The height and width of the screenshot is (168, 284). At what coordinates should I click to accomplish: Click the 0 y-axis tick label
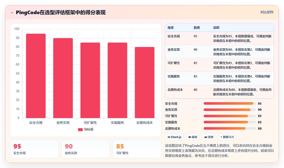click(x=19, y=118)
